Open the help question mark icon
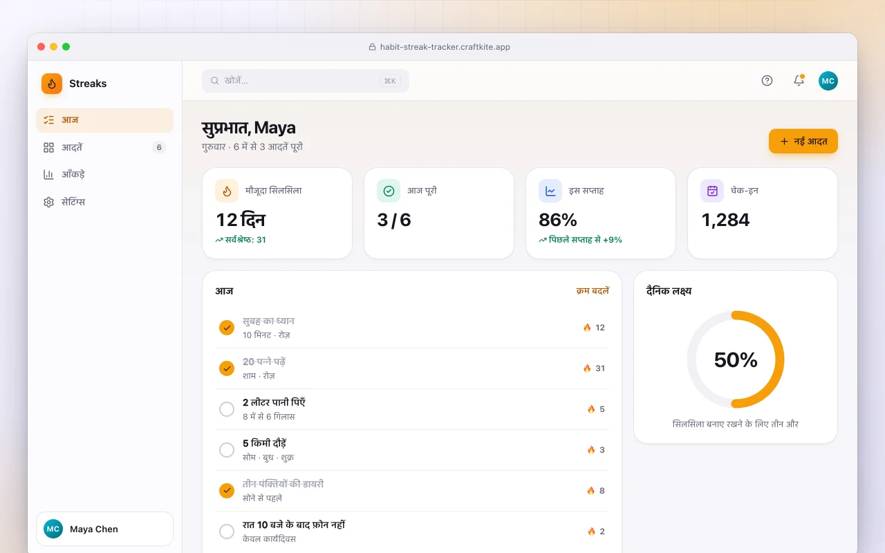 (767, 80)
